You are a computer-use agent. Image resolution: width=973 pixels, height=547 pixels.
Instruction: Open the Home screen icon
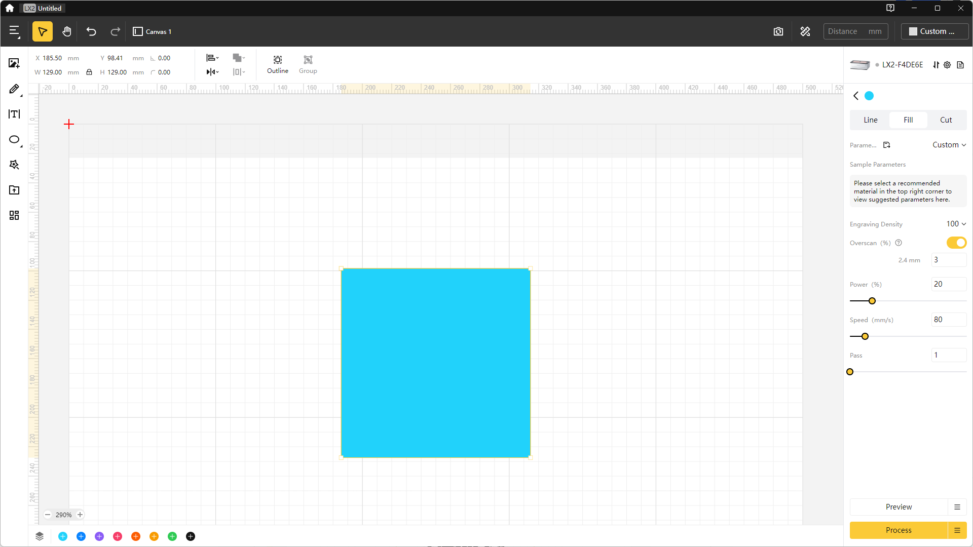point(9,8)
